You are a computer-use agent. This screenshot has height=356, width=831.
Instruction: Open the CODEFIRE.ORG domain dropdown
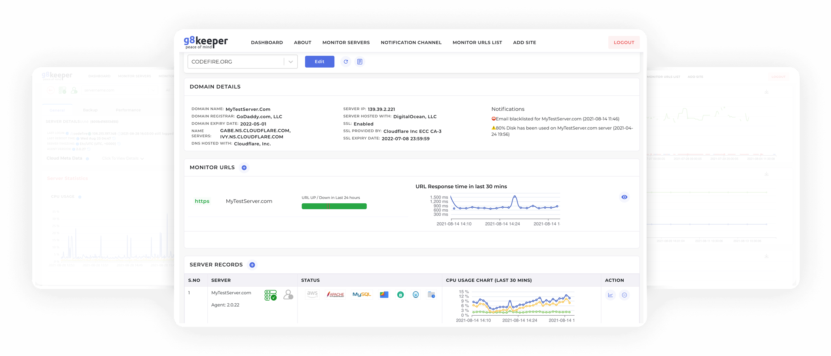pos(290,62)
